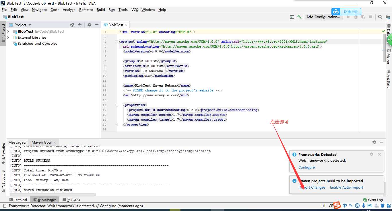The image size is (392, 211).
Task: Fold the project tag at line 3
Action: point(117,42)
